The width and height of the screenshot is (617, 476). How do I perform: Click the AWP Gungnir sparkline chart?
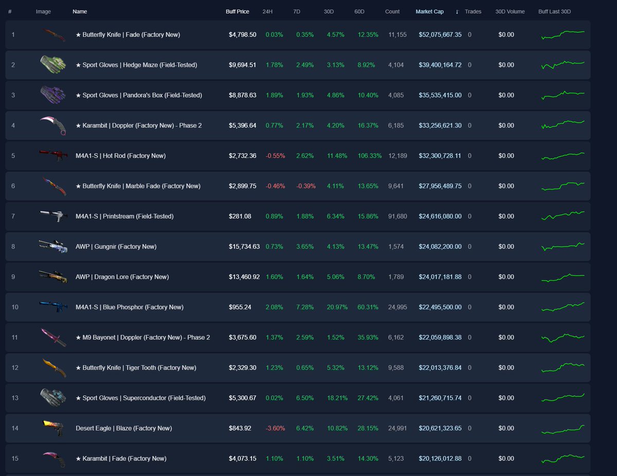(x=563, y=246)
